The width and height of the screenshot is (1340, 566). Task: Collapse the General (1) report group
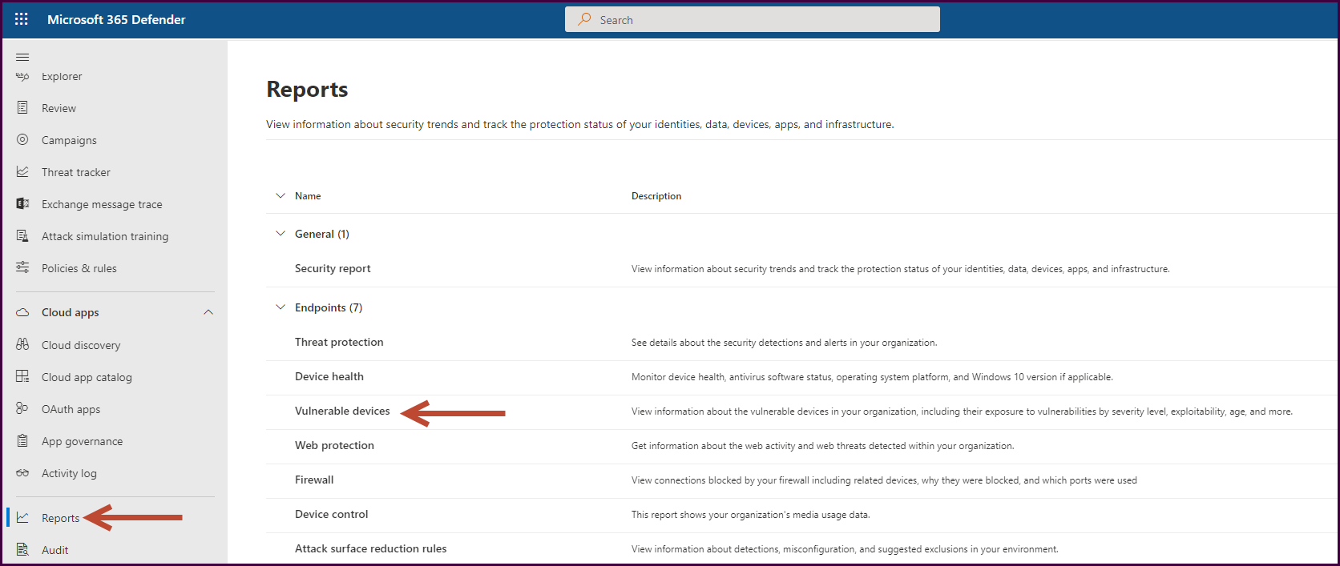tap(281, 234)
